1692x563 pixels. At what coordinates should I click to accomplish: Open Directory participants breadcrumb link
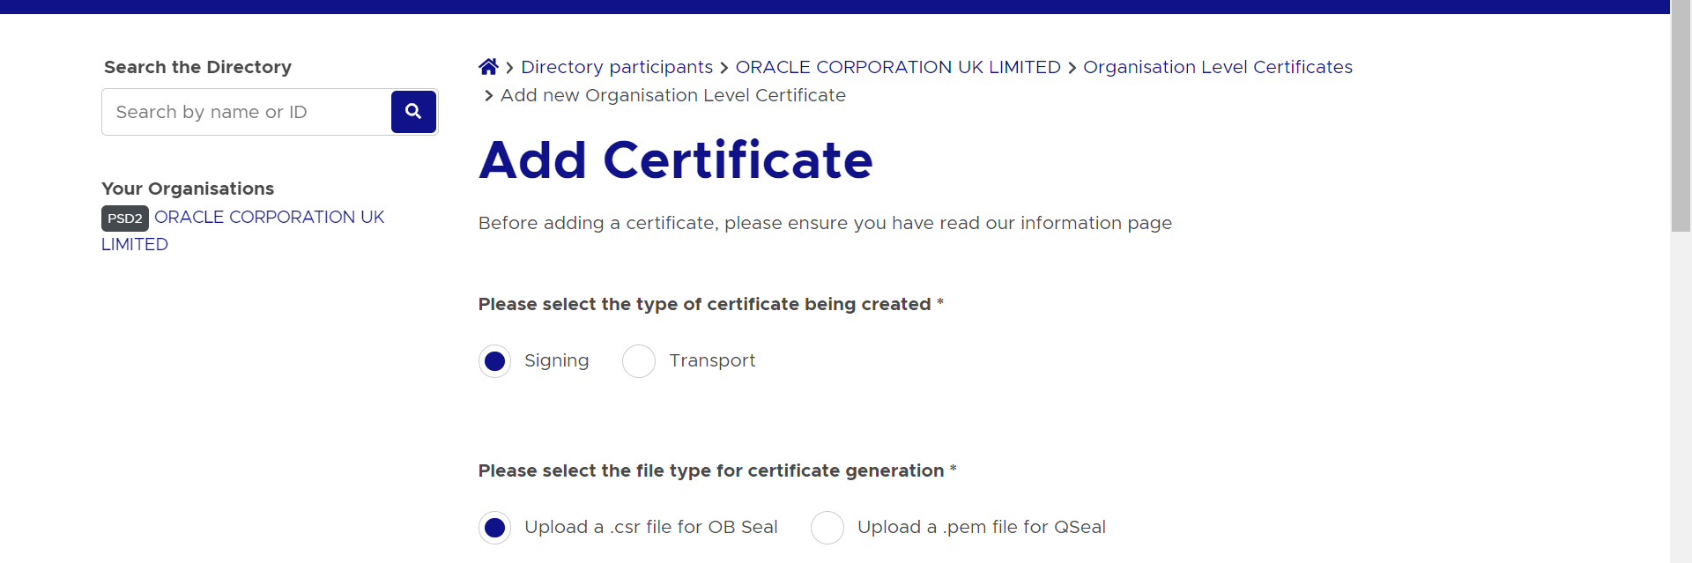(x=616, y=67)
